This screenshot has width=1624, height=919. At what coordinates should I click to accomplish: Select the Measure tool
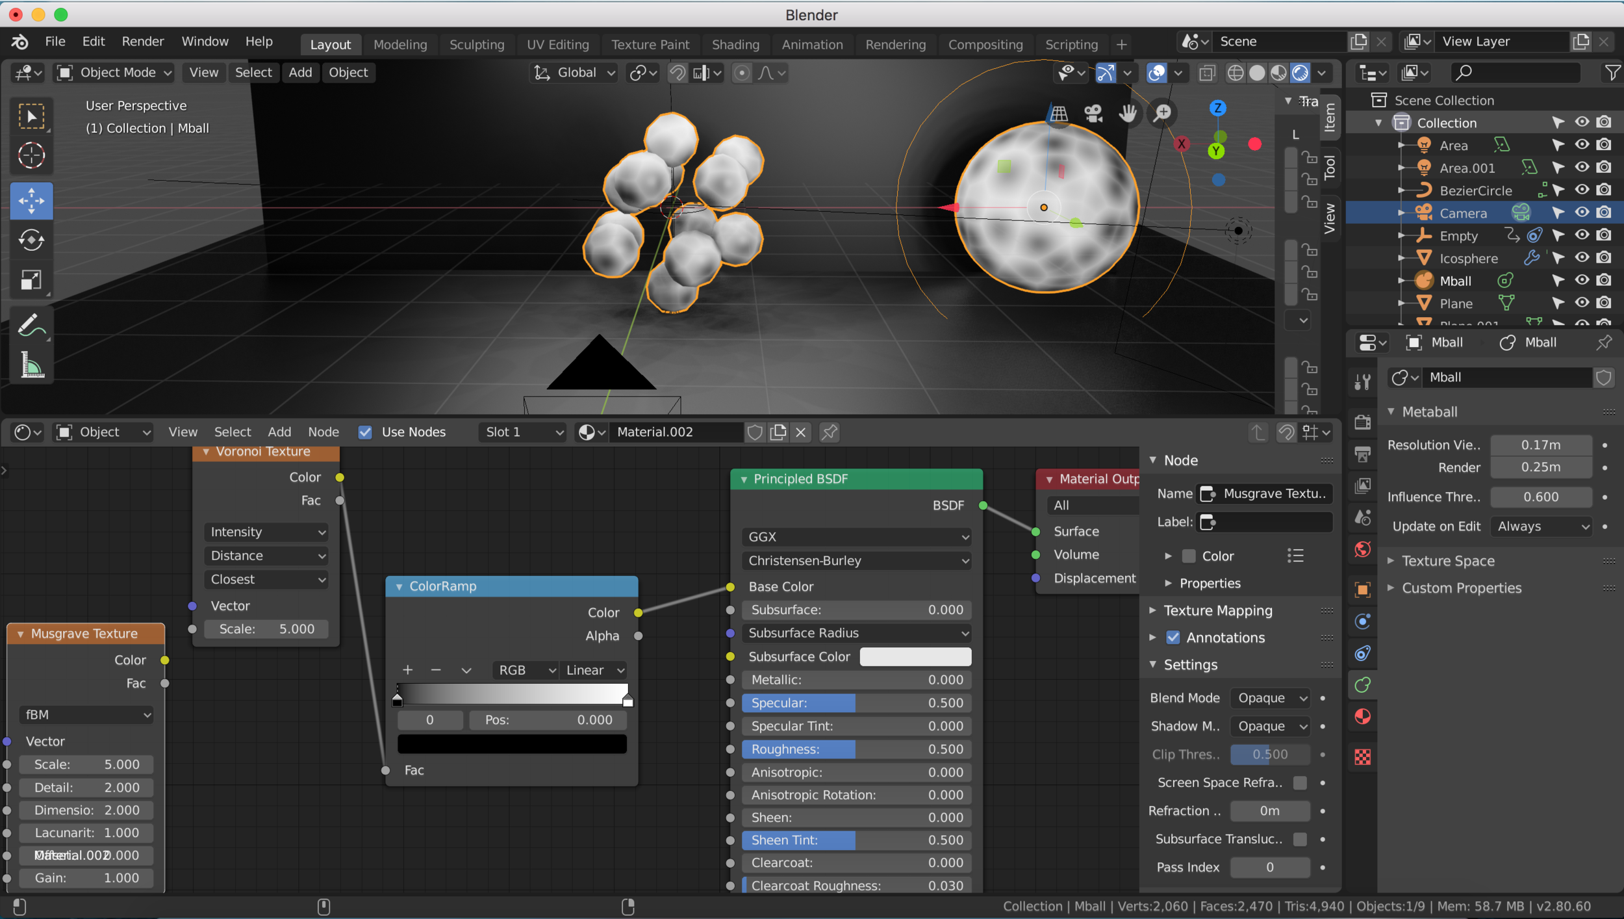pos(31,365)
